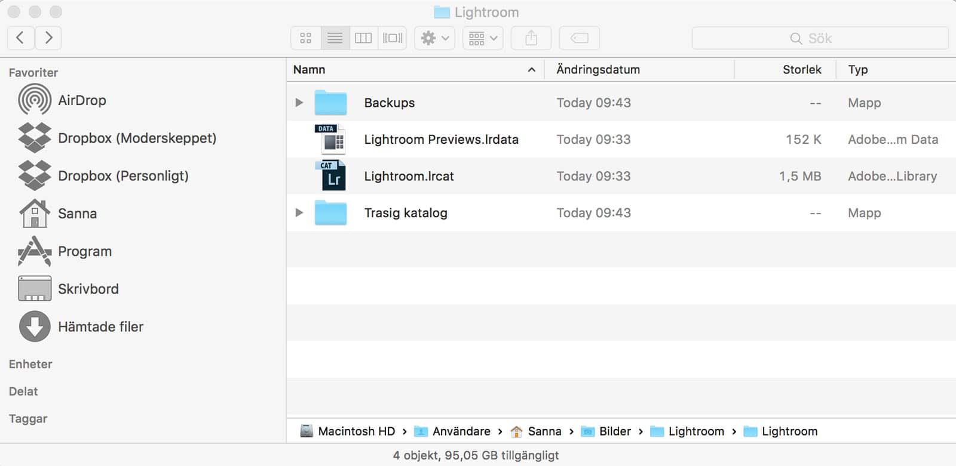Select the Backups folder icon
Screen dimensions: 956x466
tap(330, 103)
